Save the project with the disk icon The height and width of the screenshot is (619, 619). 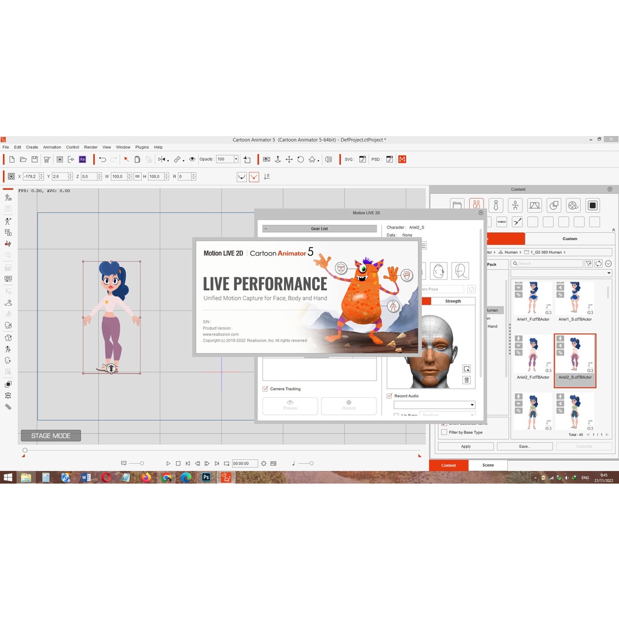[x=34, y=160]
